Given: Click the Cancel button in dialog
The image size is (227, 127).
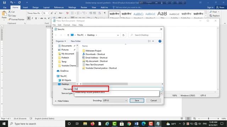Looking at the screenshot, I should point(154,101).
